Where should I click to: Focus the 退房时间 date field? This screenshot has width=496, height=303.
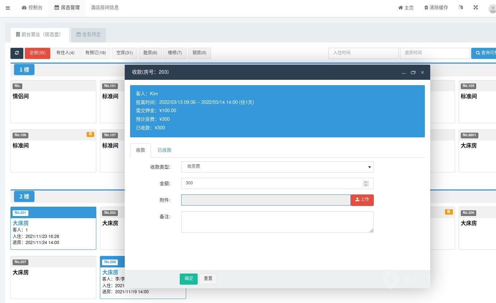point(435,53)
